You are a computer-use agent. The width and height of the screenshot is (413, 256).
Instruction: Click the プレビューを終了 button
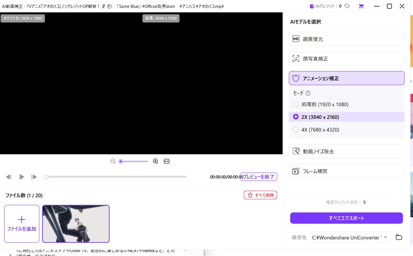[x=258, y=177]
